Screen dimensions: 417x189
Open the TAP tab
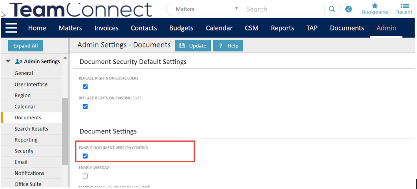[x=312, y=28]
